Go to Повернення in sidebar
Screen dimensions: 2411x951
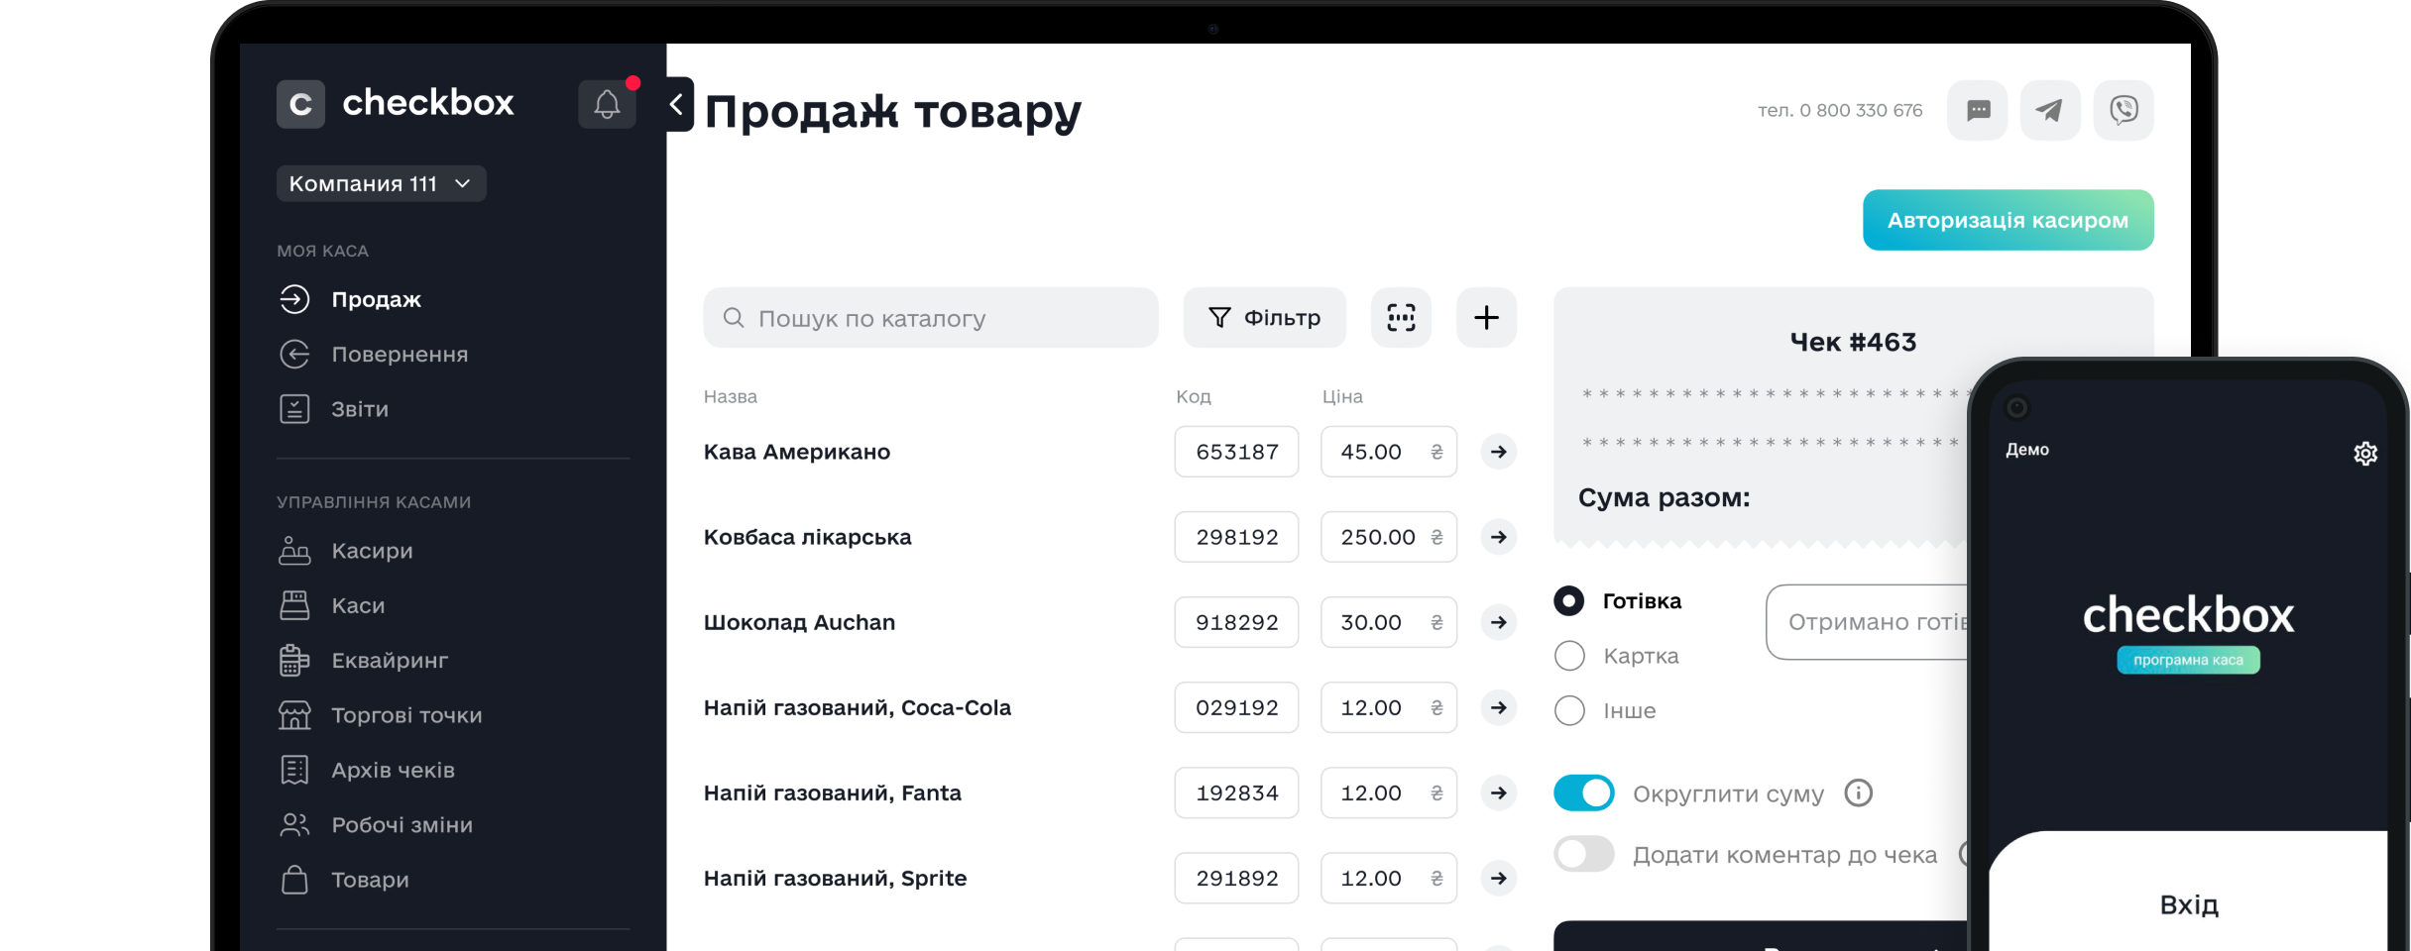pyautogui.click(x=399, y=355)
